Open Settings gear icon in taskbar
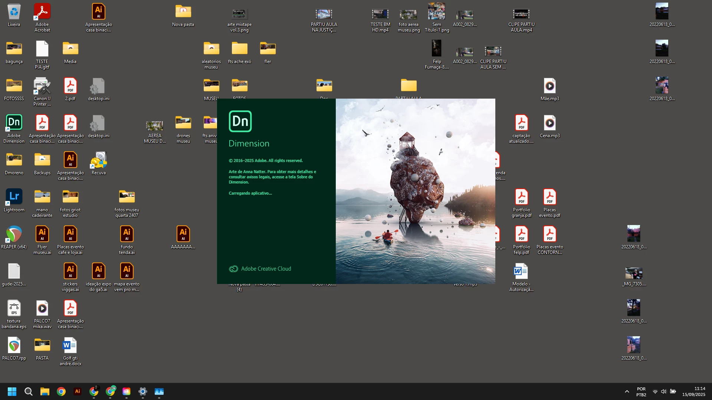712x400 pixels. click(x=143, y=391)
